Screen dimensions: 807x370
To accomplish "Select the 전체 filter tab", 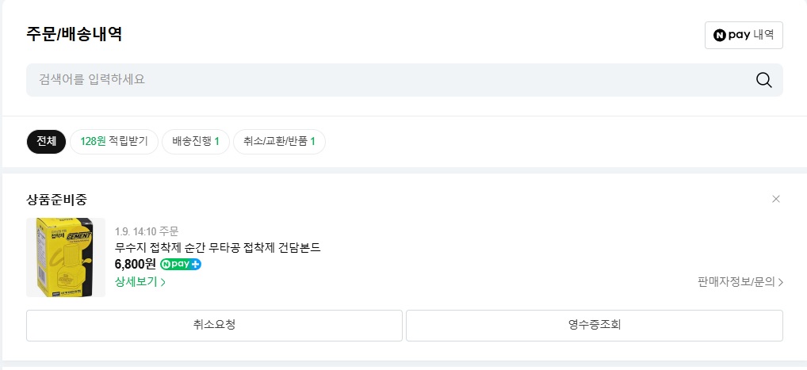I will click(x=47, y=142).
